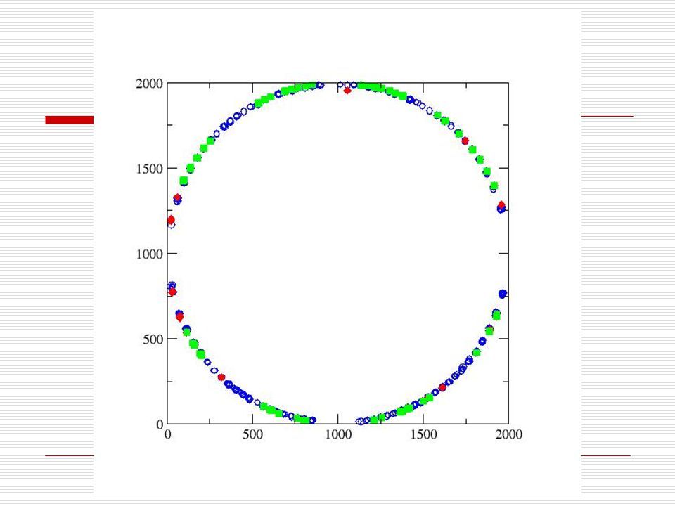
Task: Select the x-axis label 1500
Action: pyautogui.click(x=423, y=434)
